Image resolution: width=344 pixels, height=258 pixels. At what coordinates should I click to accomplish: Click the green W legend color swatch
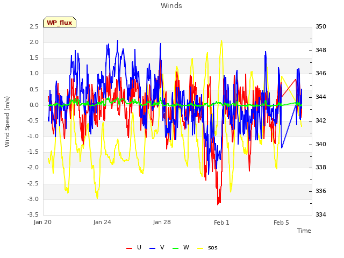[x=176, y=248]
